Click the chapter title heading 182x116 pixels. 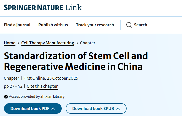point(76,61)
